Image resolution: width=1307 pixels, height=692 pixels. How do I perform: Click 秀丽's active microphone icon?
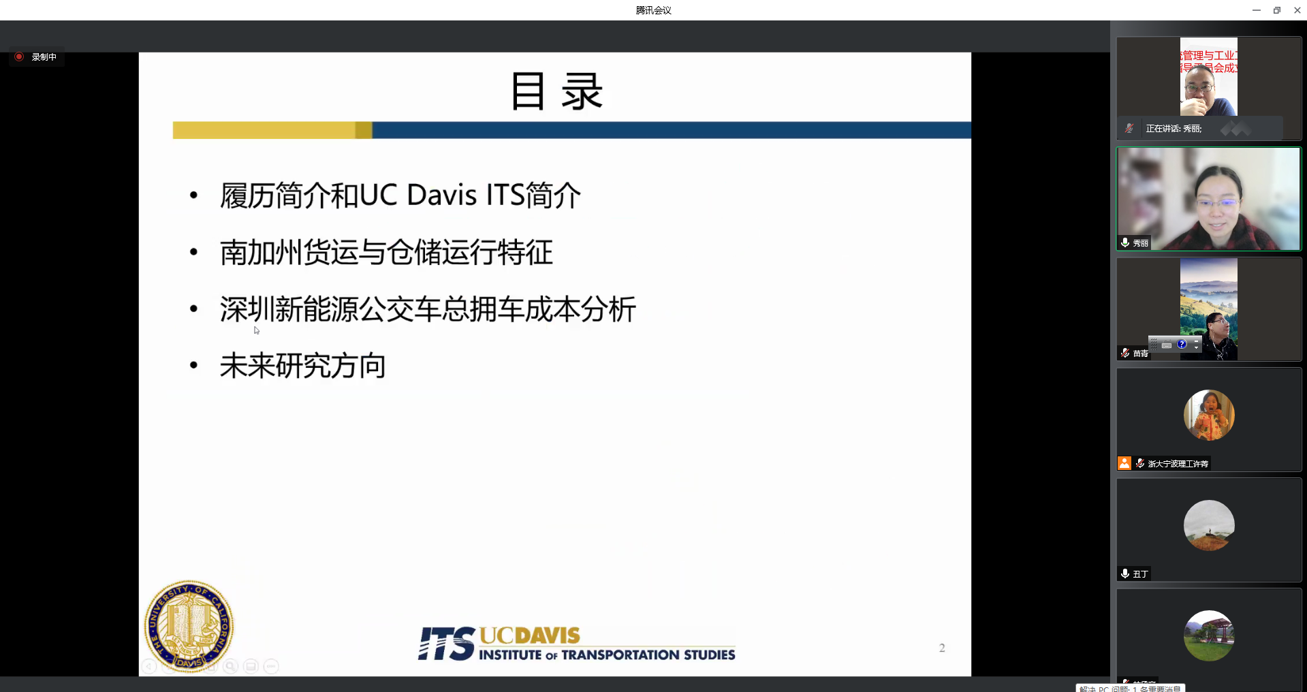(x=1125, y=242)
